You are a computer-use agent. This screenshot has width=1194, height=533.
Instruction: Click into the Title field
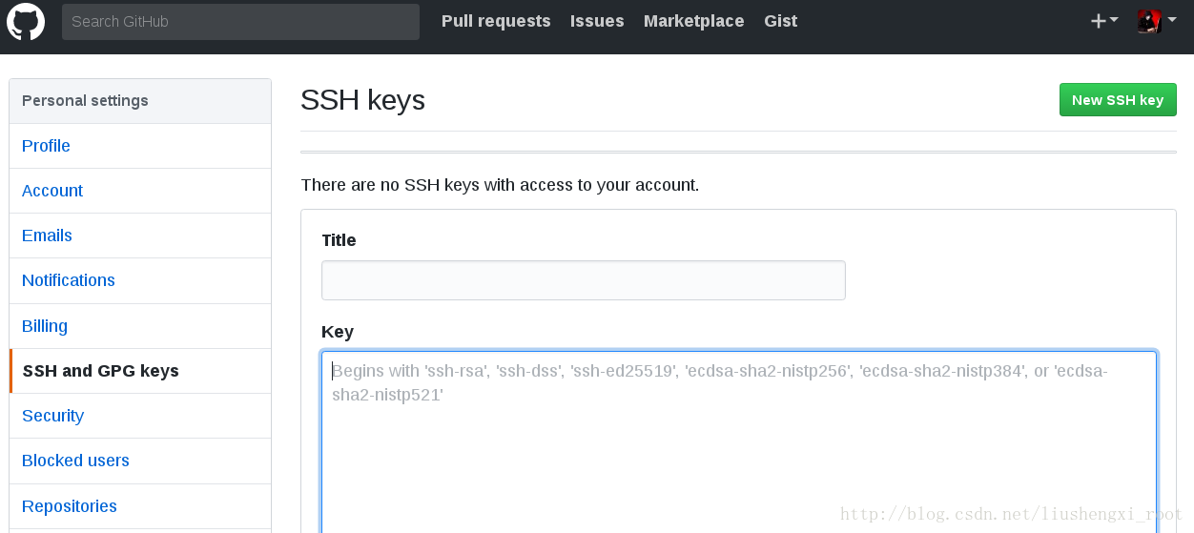584,280
